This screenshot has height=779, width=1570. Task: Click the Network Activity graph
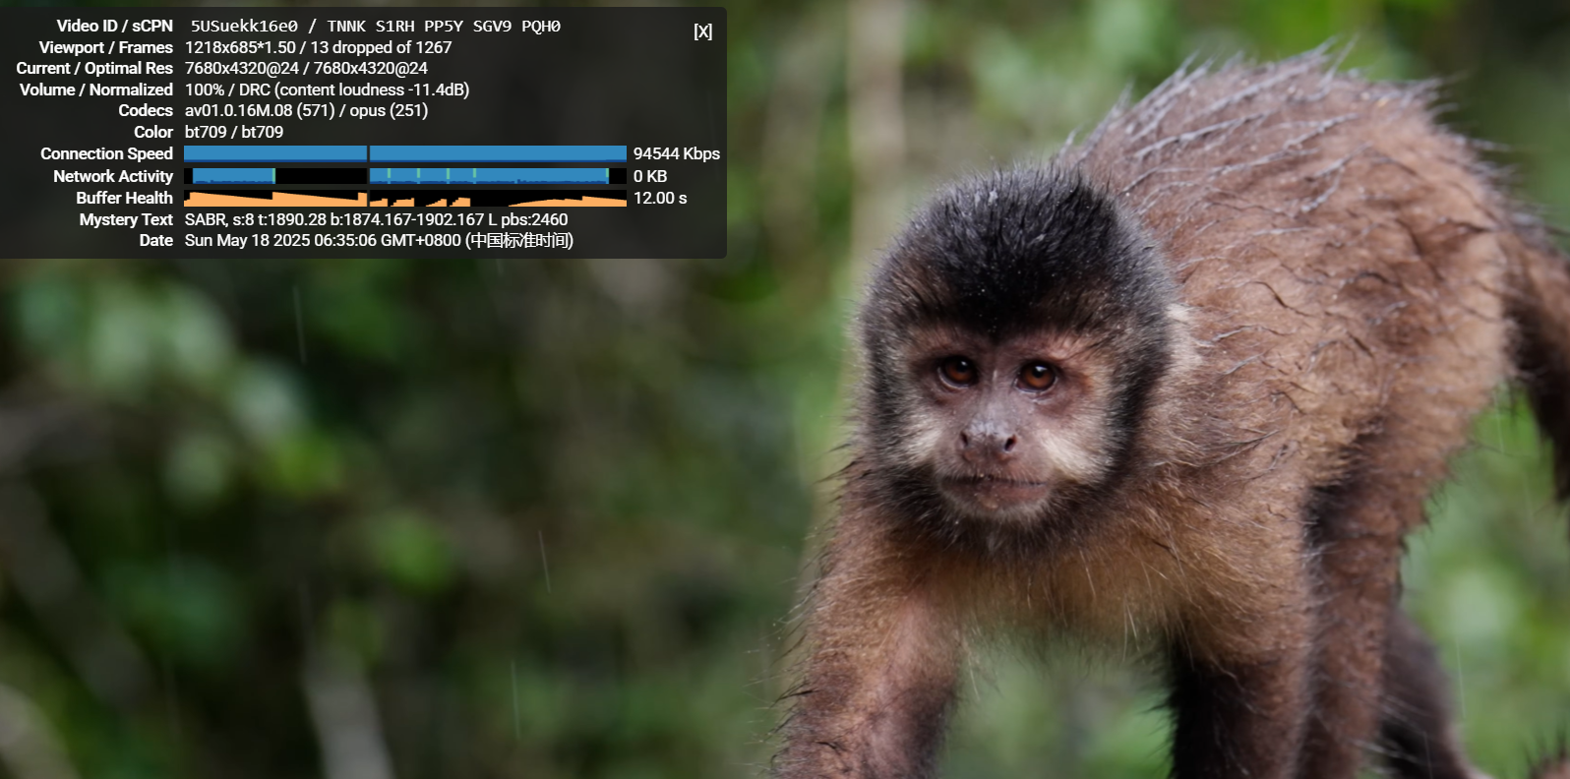tap(405, 176)
